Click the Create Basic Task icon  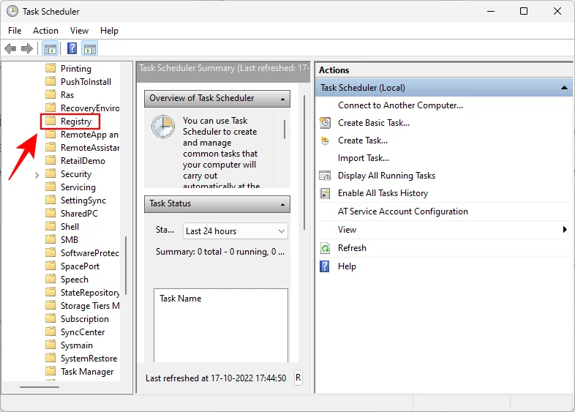pos(326,123)
